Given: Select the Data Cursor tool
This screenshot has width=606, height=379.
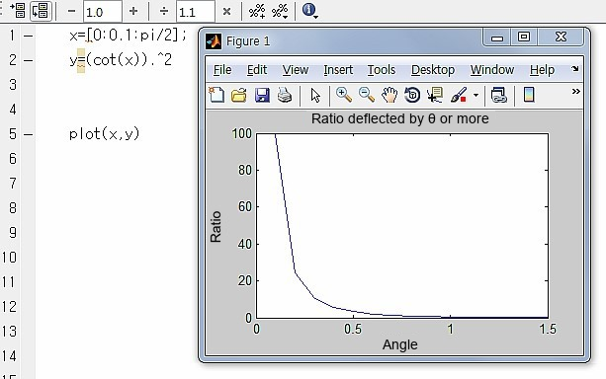Looking at the screenshot, I should [435, 95].
